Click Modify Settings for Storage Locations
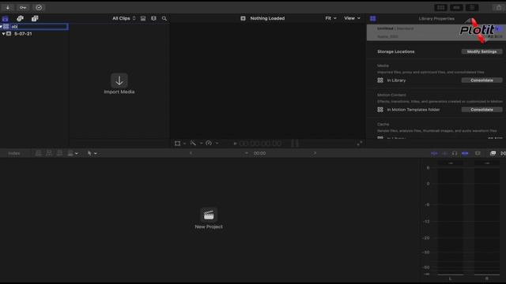The width and height of the screenshot is (506, 284). pyautogui.click(x=481, y=51)
